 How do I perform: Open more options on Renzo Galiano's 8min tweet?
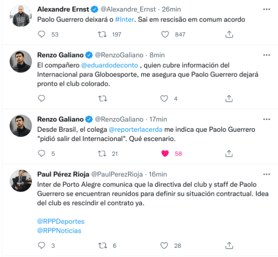point(266,55)
